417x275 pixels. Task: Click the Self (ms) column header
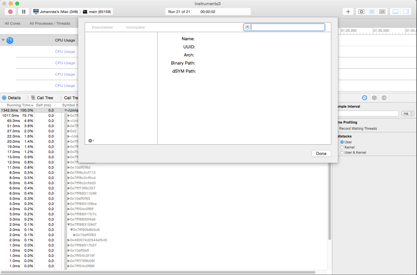tap(43, 105)
